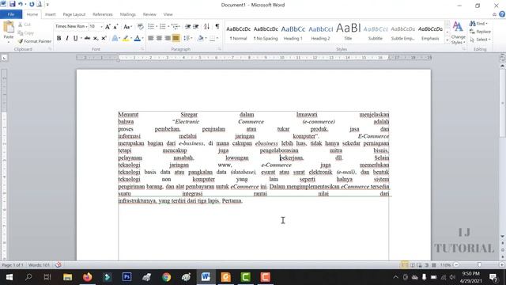Viewport: 506px width, 285px height.
Task: Apply the Subtitle style
Action: coord(376,33)
